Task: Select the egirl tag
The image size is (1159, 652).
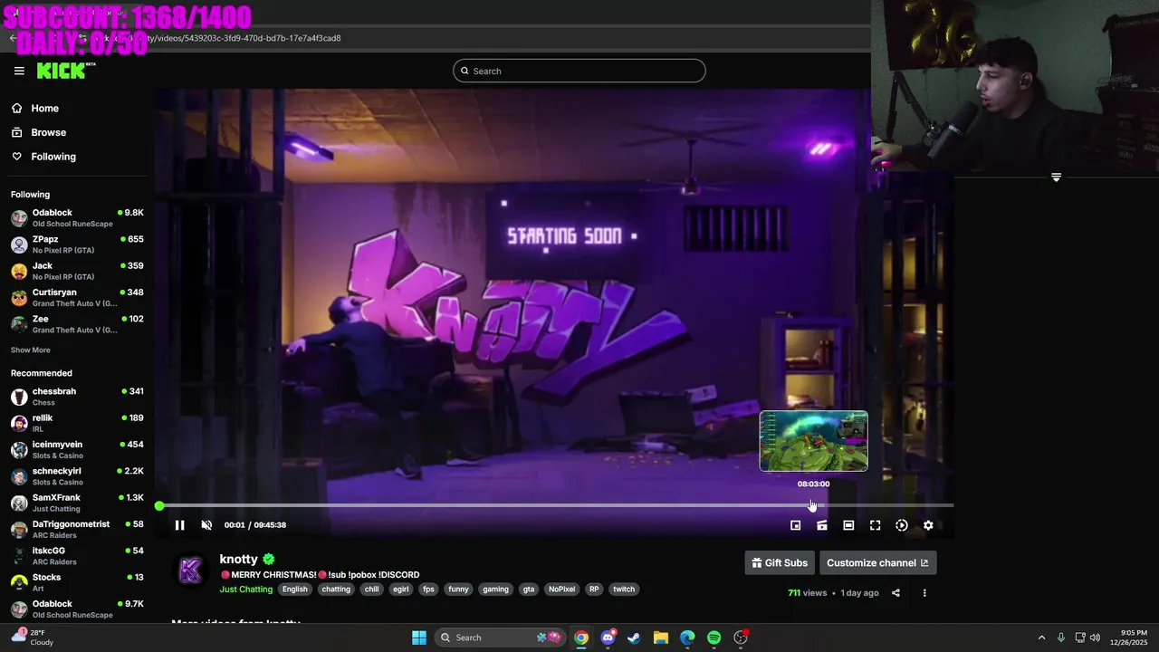Action: coord(400,590)
